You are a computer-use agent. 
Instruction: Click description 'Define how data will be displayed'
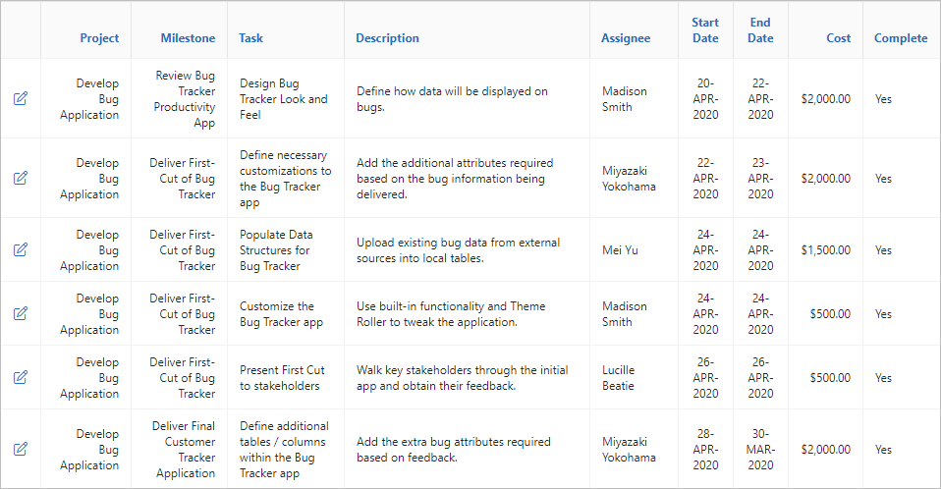(x=452, y=99)
